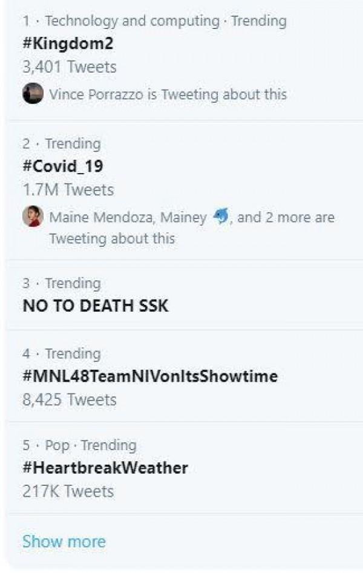Click Maine Mendoza's profile avatar
Viewport: 363px width, 573px height.
33,217
